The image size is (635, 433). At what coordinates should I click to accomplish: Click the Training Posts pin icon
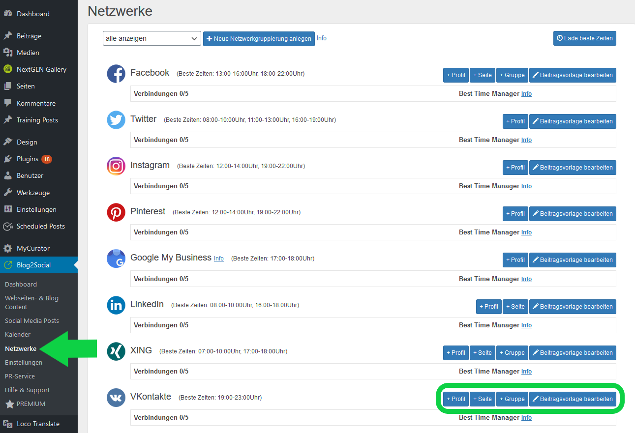[x=8, y=120]
